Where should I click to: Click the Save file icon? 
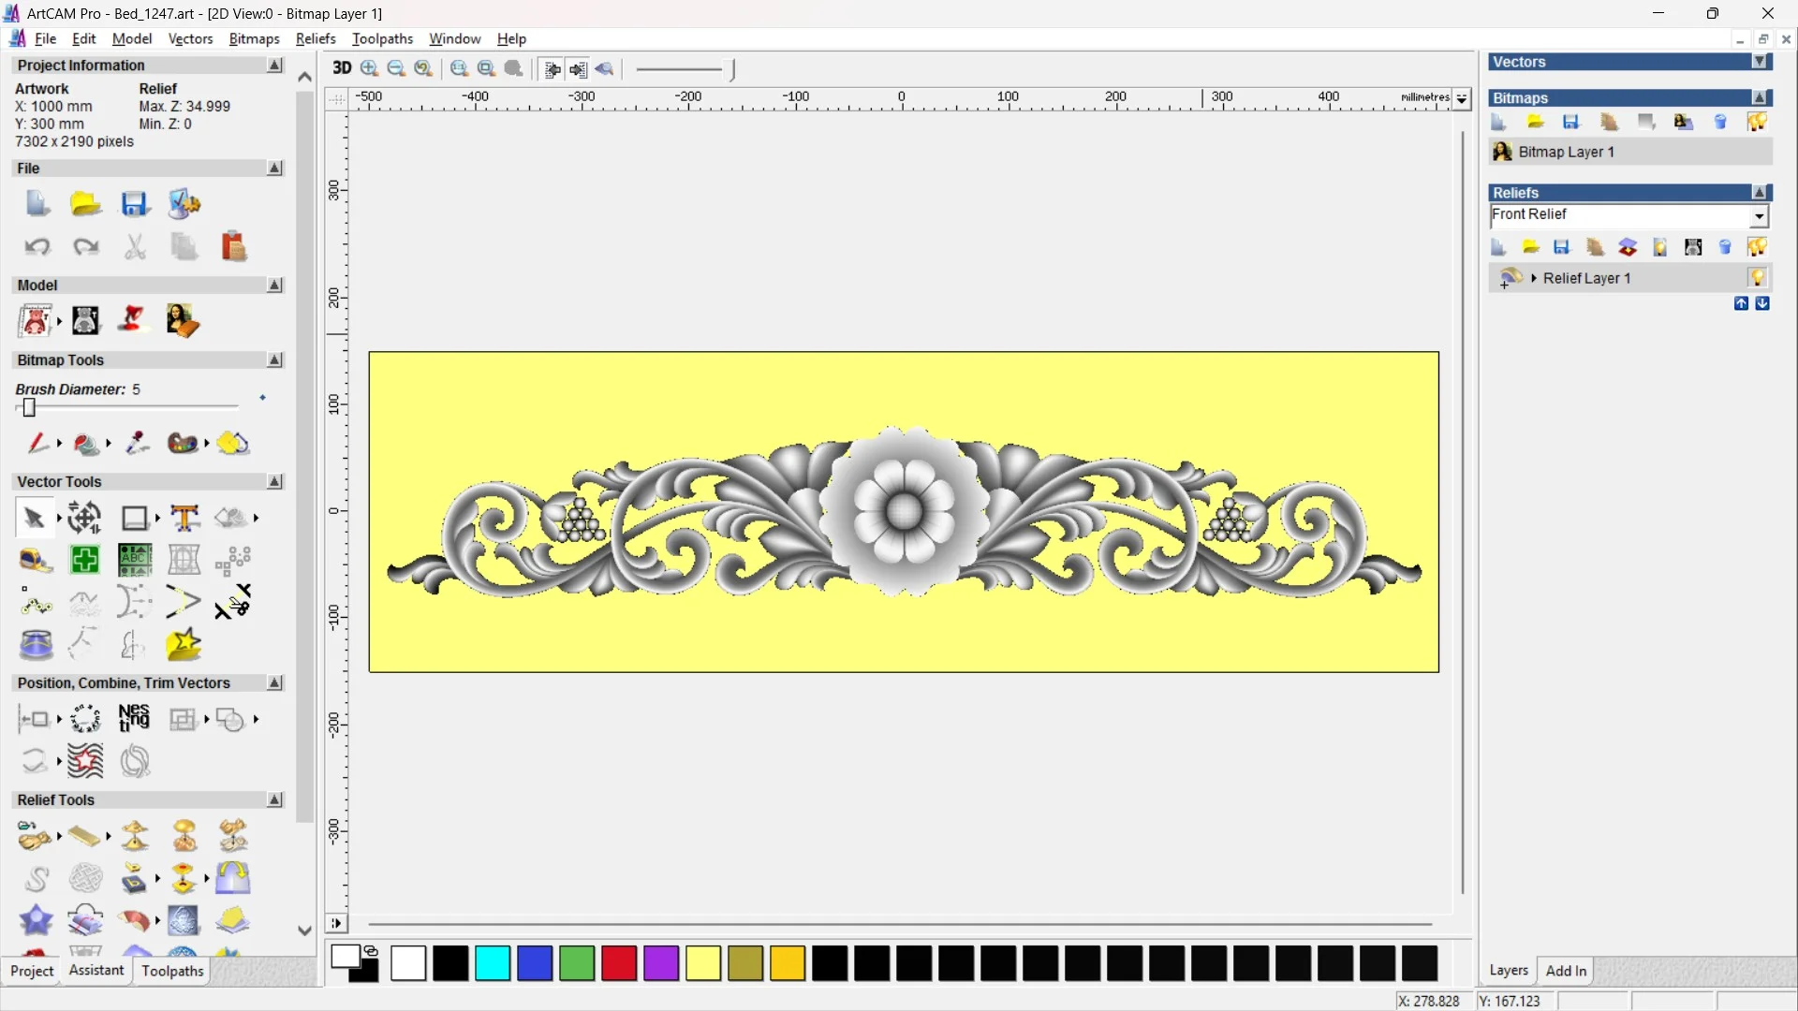135,204
